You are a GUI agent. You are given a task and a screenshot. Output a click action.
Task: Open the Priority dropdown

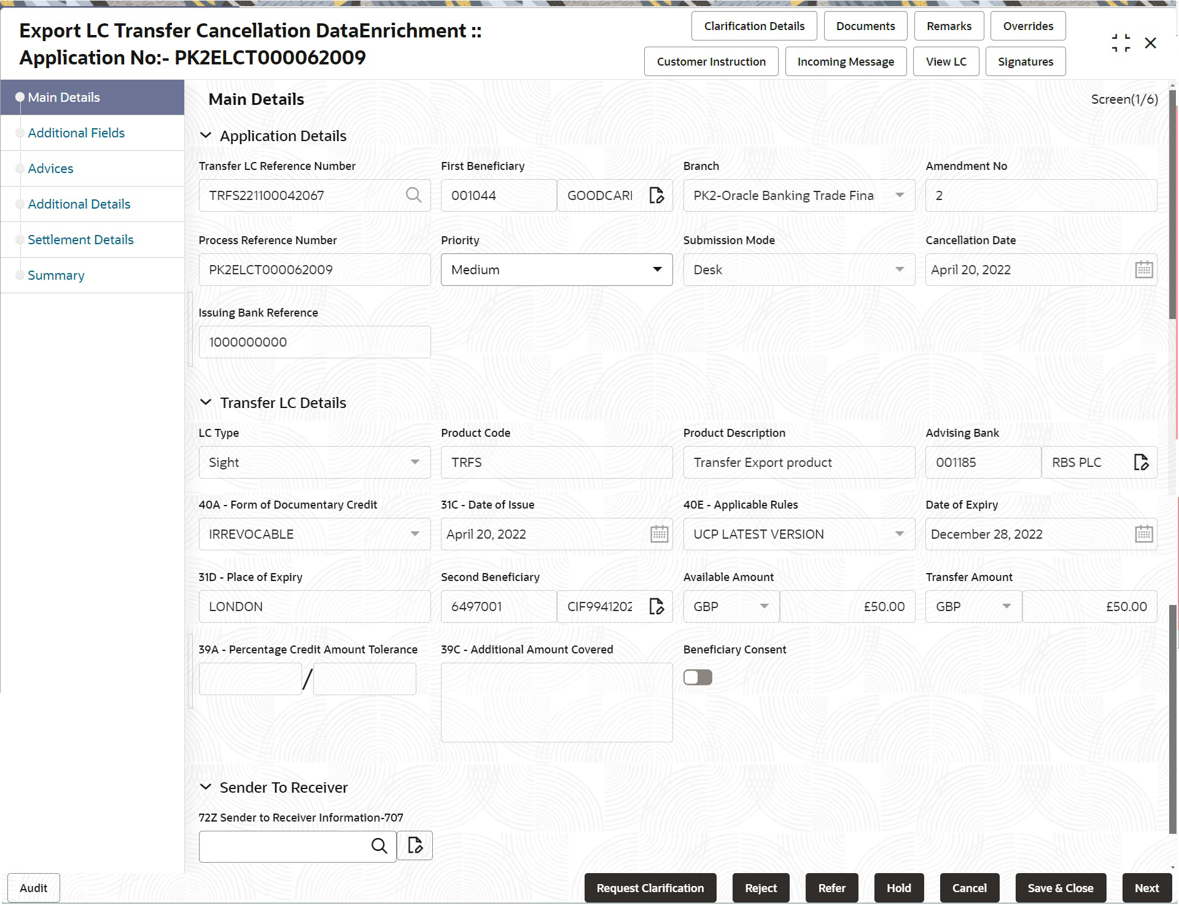tap(556, 269)
